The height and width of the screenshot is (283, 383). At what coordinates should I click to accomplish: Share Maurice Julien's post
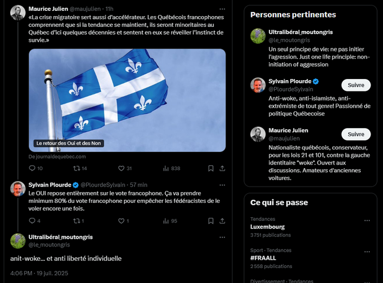tap(221, 169)
